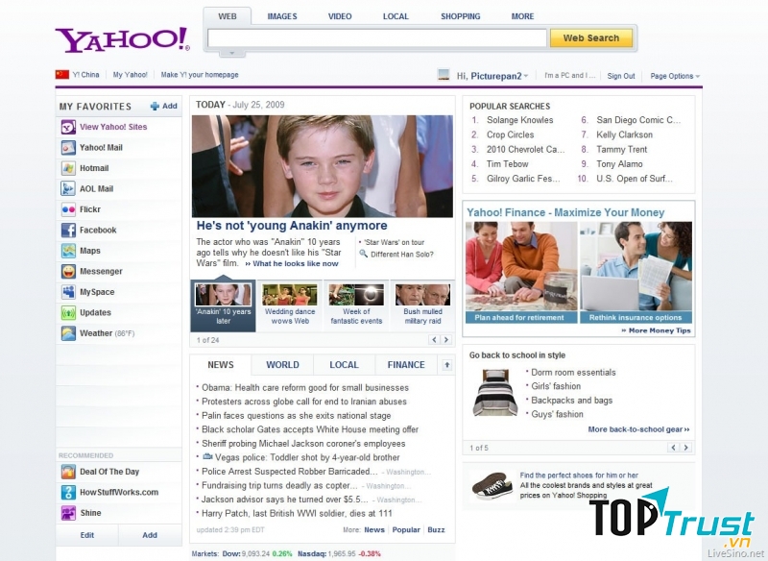The height and width of the screenshot is (561, 768).
Task: Switch to the SHOPPING search tab
Action: click(x=461, y=16)
